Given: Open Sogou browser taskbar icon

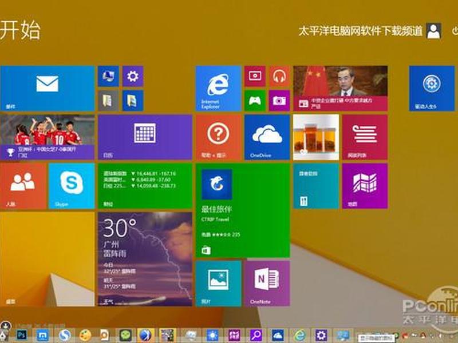Looking at the screenshot, I should pyautogui.click(x=64, y=336).
